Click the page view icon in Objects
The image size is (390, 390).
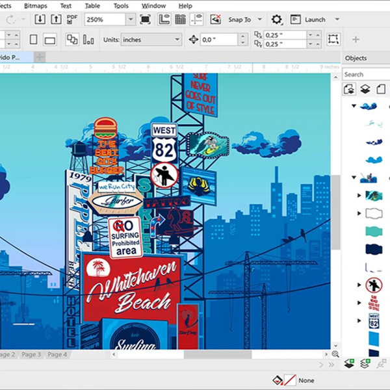(380, 89)
